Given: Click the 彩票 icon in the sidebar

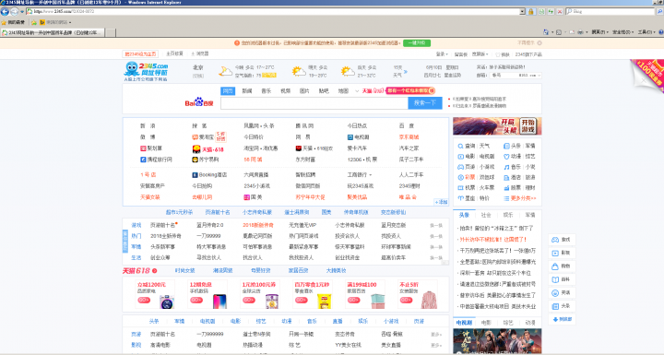Looking at the screenshot, I should point(460,177).
